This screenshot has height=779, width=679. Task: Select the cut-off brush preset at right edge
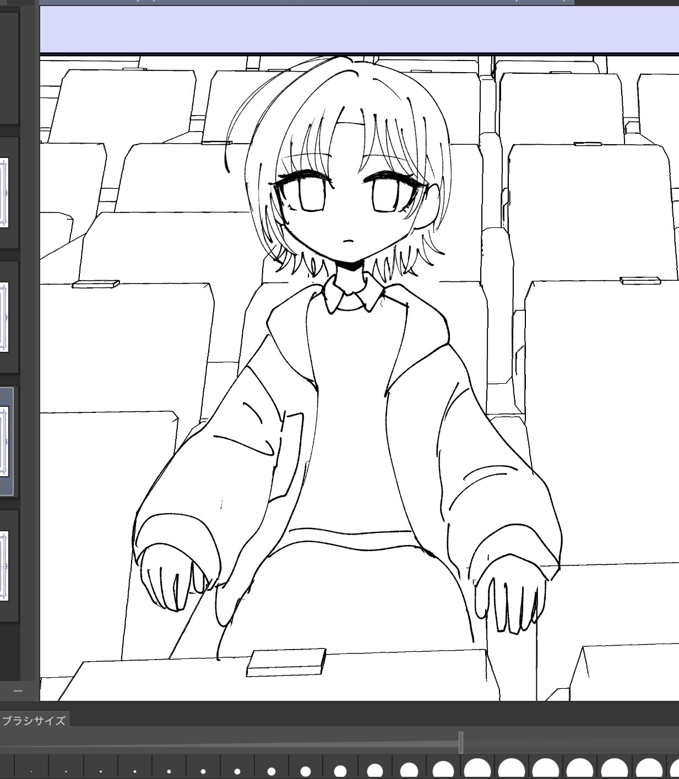[x=674, y=769]
